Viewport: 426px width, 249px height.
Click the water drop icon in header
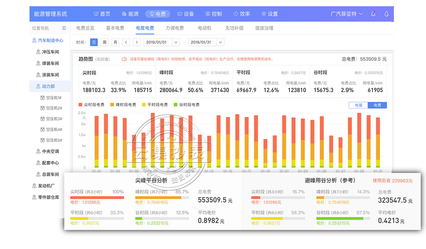coord(386,14)
